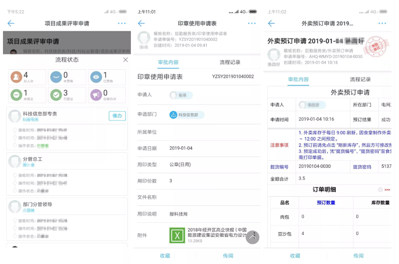
Task: Switch to 审批内容 tab in 外卖预订申请
Action: [x=298, y=80]
